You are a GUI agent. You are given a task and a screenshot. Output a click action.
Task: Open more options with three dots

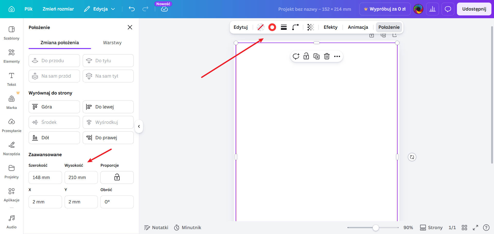coord(337,56)
